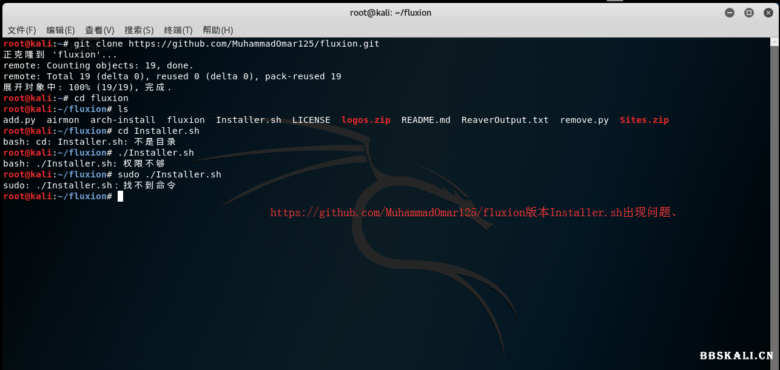Close the terminal window
This screenshot has width=780, height=370.
(768, 13)
